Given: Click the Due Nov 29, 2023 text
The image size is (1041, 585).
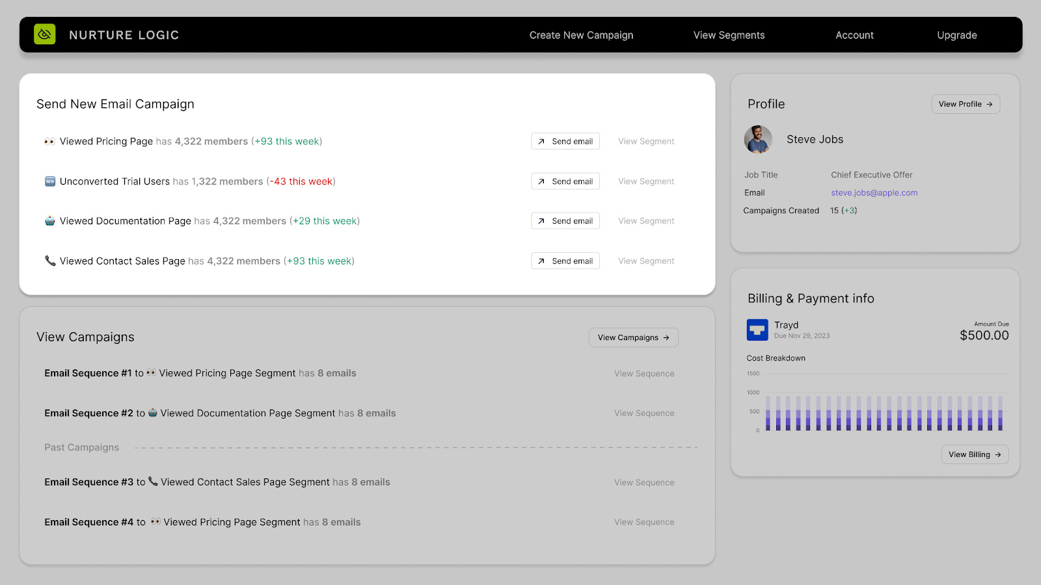Looking at the screenshot, I should 802,336.
